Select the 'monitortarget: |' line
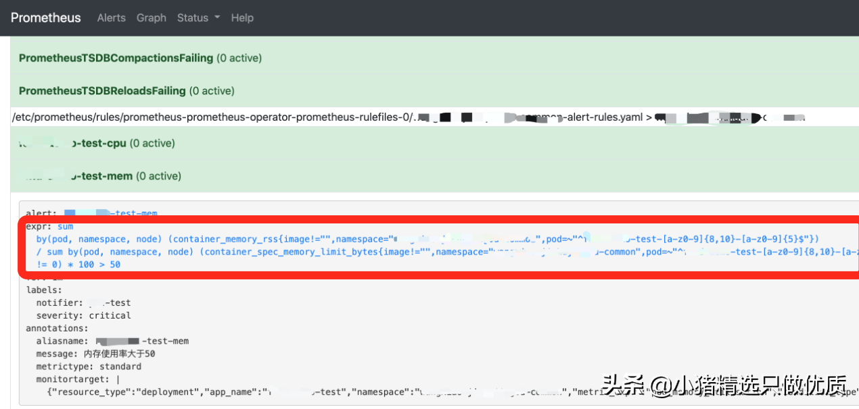The width and height of the screenshot is (859, 409). 78,379
